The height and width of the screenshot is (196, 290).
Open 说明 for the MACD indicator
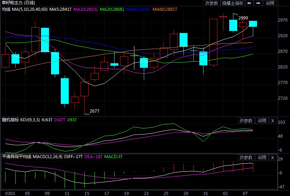point(262,158)
